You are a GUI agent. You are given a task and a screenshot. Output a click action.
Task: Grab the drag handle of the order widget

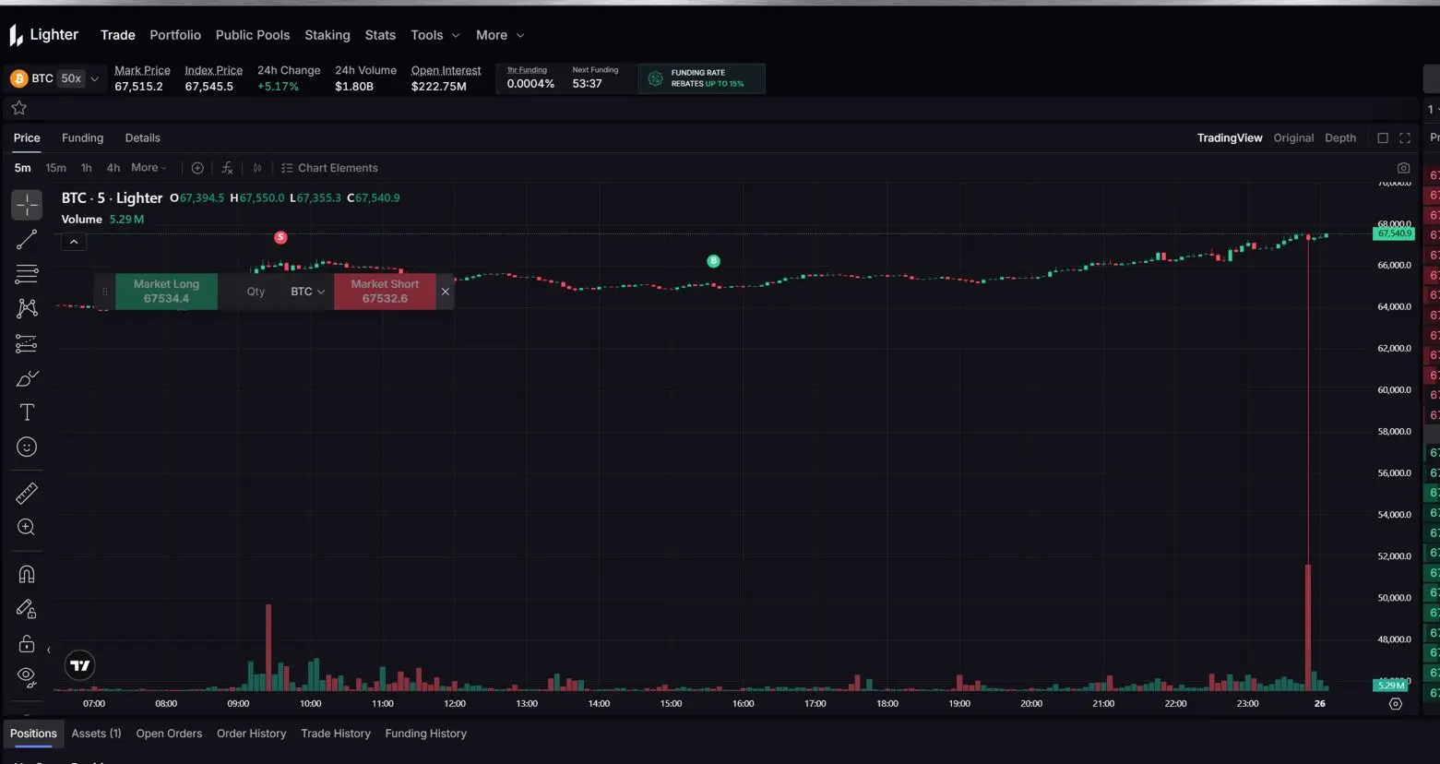(x=104, y=292)
